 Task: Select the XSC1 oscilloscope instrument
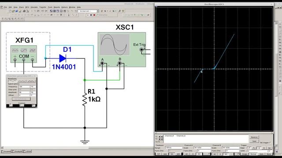(122, 50)
